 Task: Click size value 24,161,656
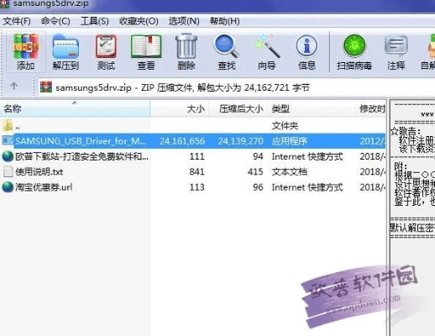tap(182, 141)
